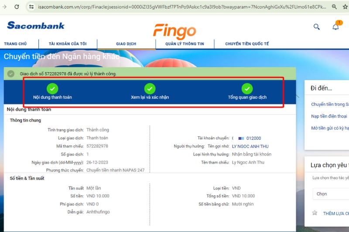Click the Nội dung thanh toán step label

coord(52,97)
